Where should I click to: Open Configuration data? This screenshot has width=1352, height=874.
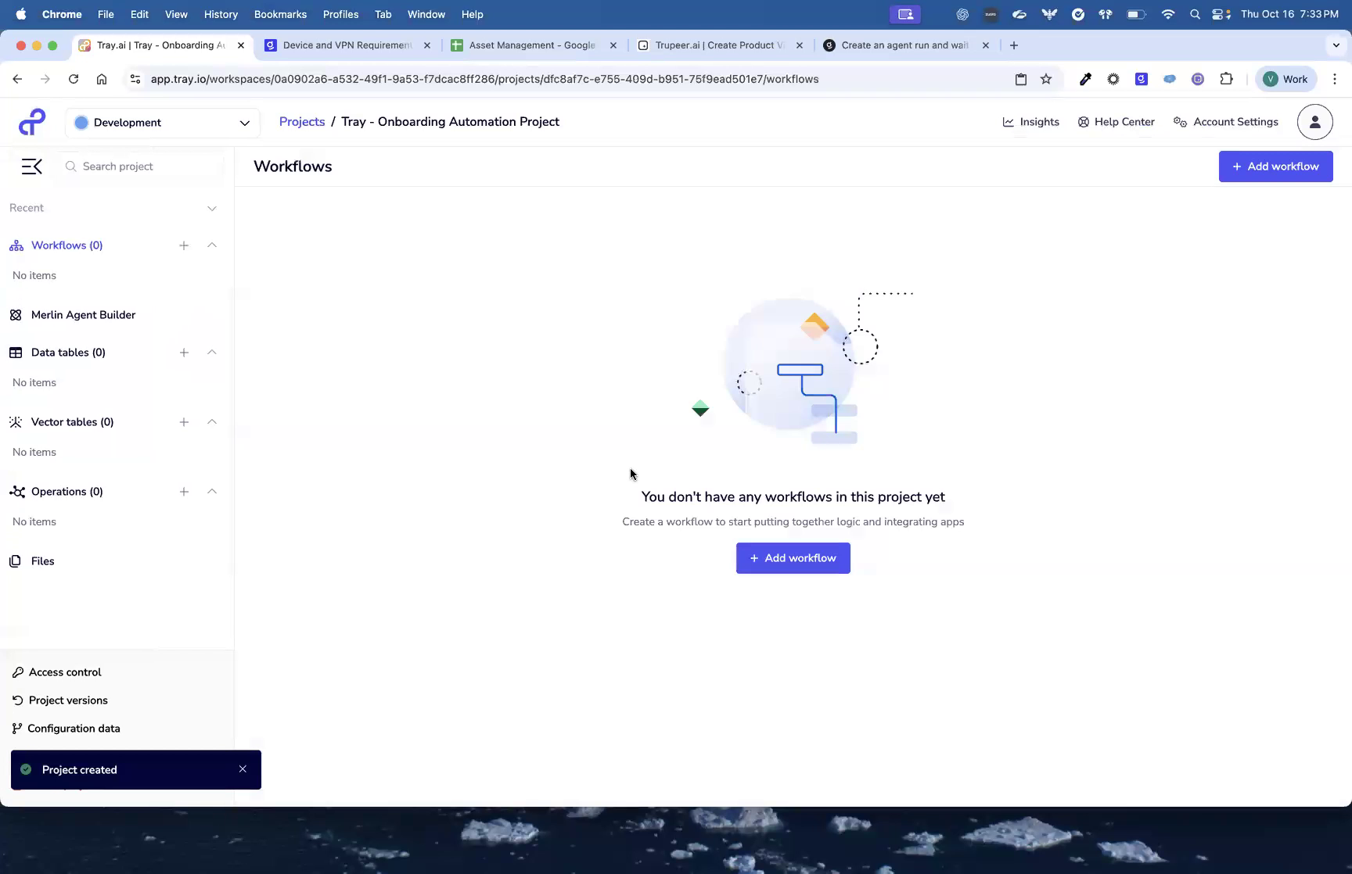74,728
